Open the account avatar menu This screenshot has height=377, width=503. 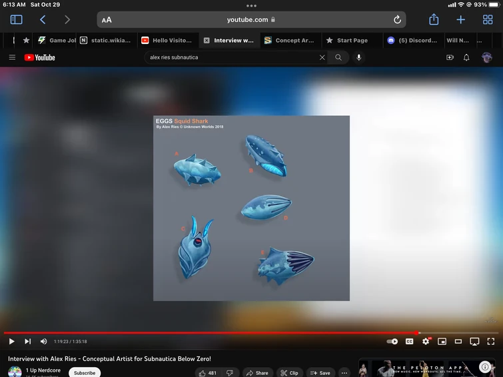486,57
